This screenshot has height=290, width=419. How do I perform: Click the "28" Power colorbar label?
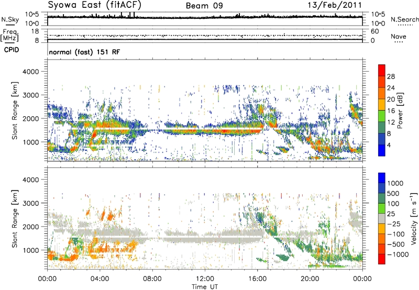[x=391, y=76]
